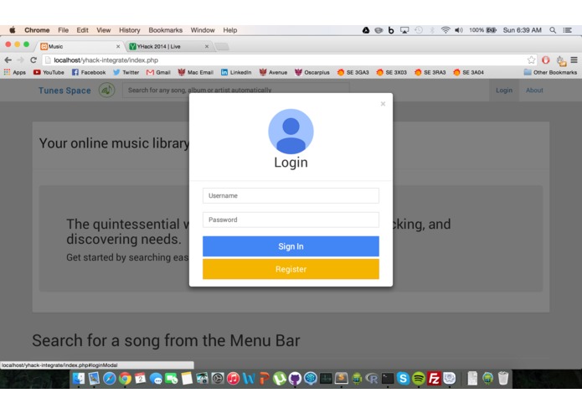Open the Chrome hamburger menu
This screenshot has width=582, height=414.
[574, 60]
